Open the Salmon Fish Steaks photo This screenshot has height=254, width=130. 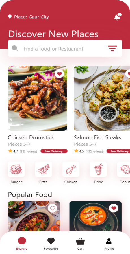pyautogui.click(x=102, y=98)
